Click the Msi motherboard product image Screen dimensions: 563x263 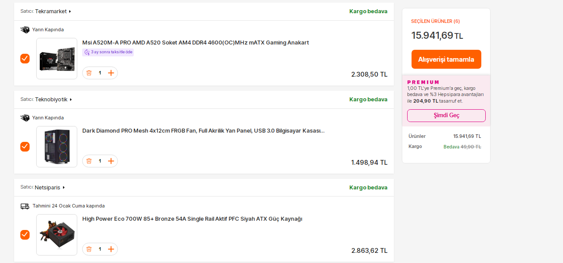(57, 59)
